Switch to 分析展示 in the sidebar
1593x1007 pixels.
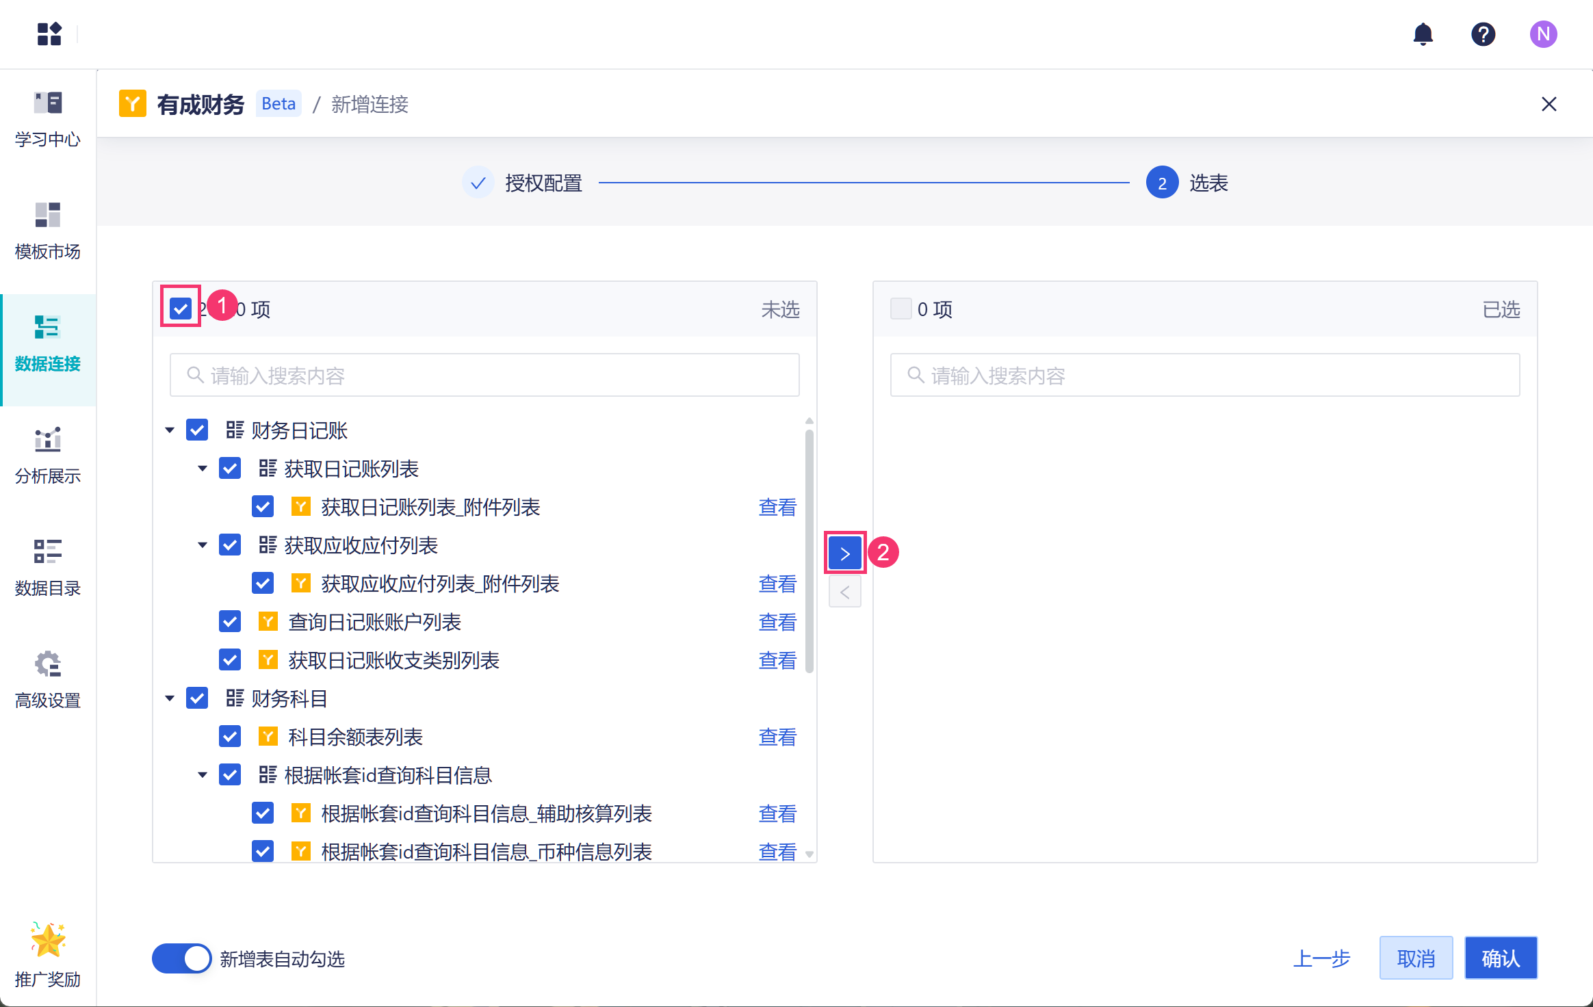tap(48, 456)
